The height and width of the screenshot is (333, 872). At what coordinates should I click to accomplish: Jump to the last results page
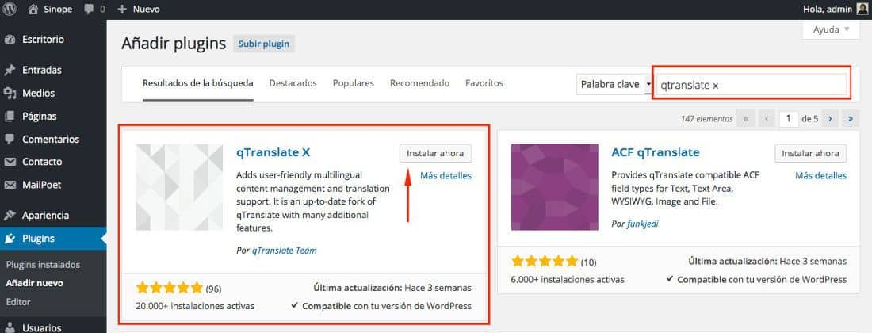click(x=851, y=118)
